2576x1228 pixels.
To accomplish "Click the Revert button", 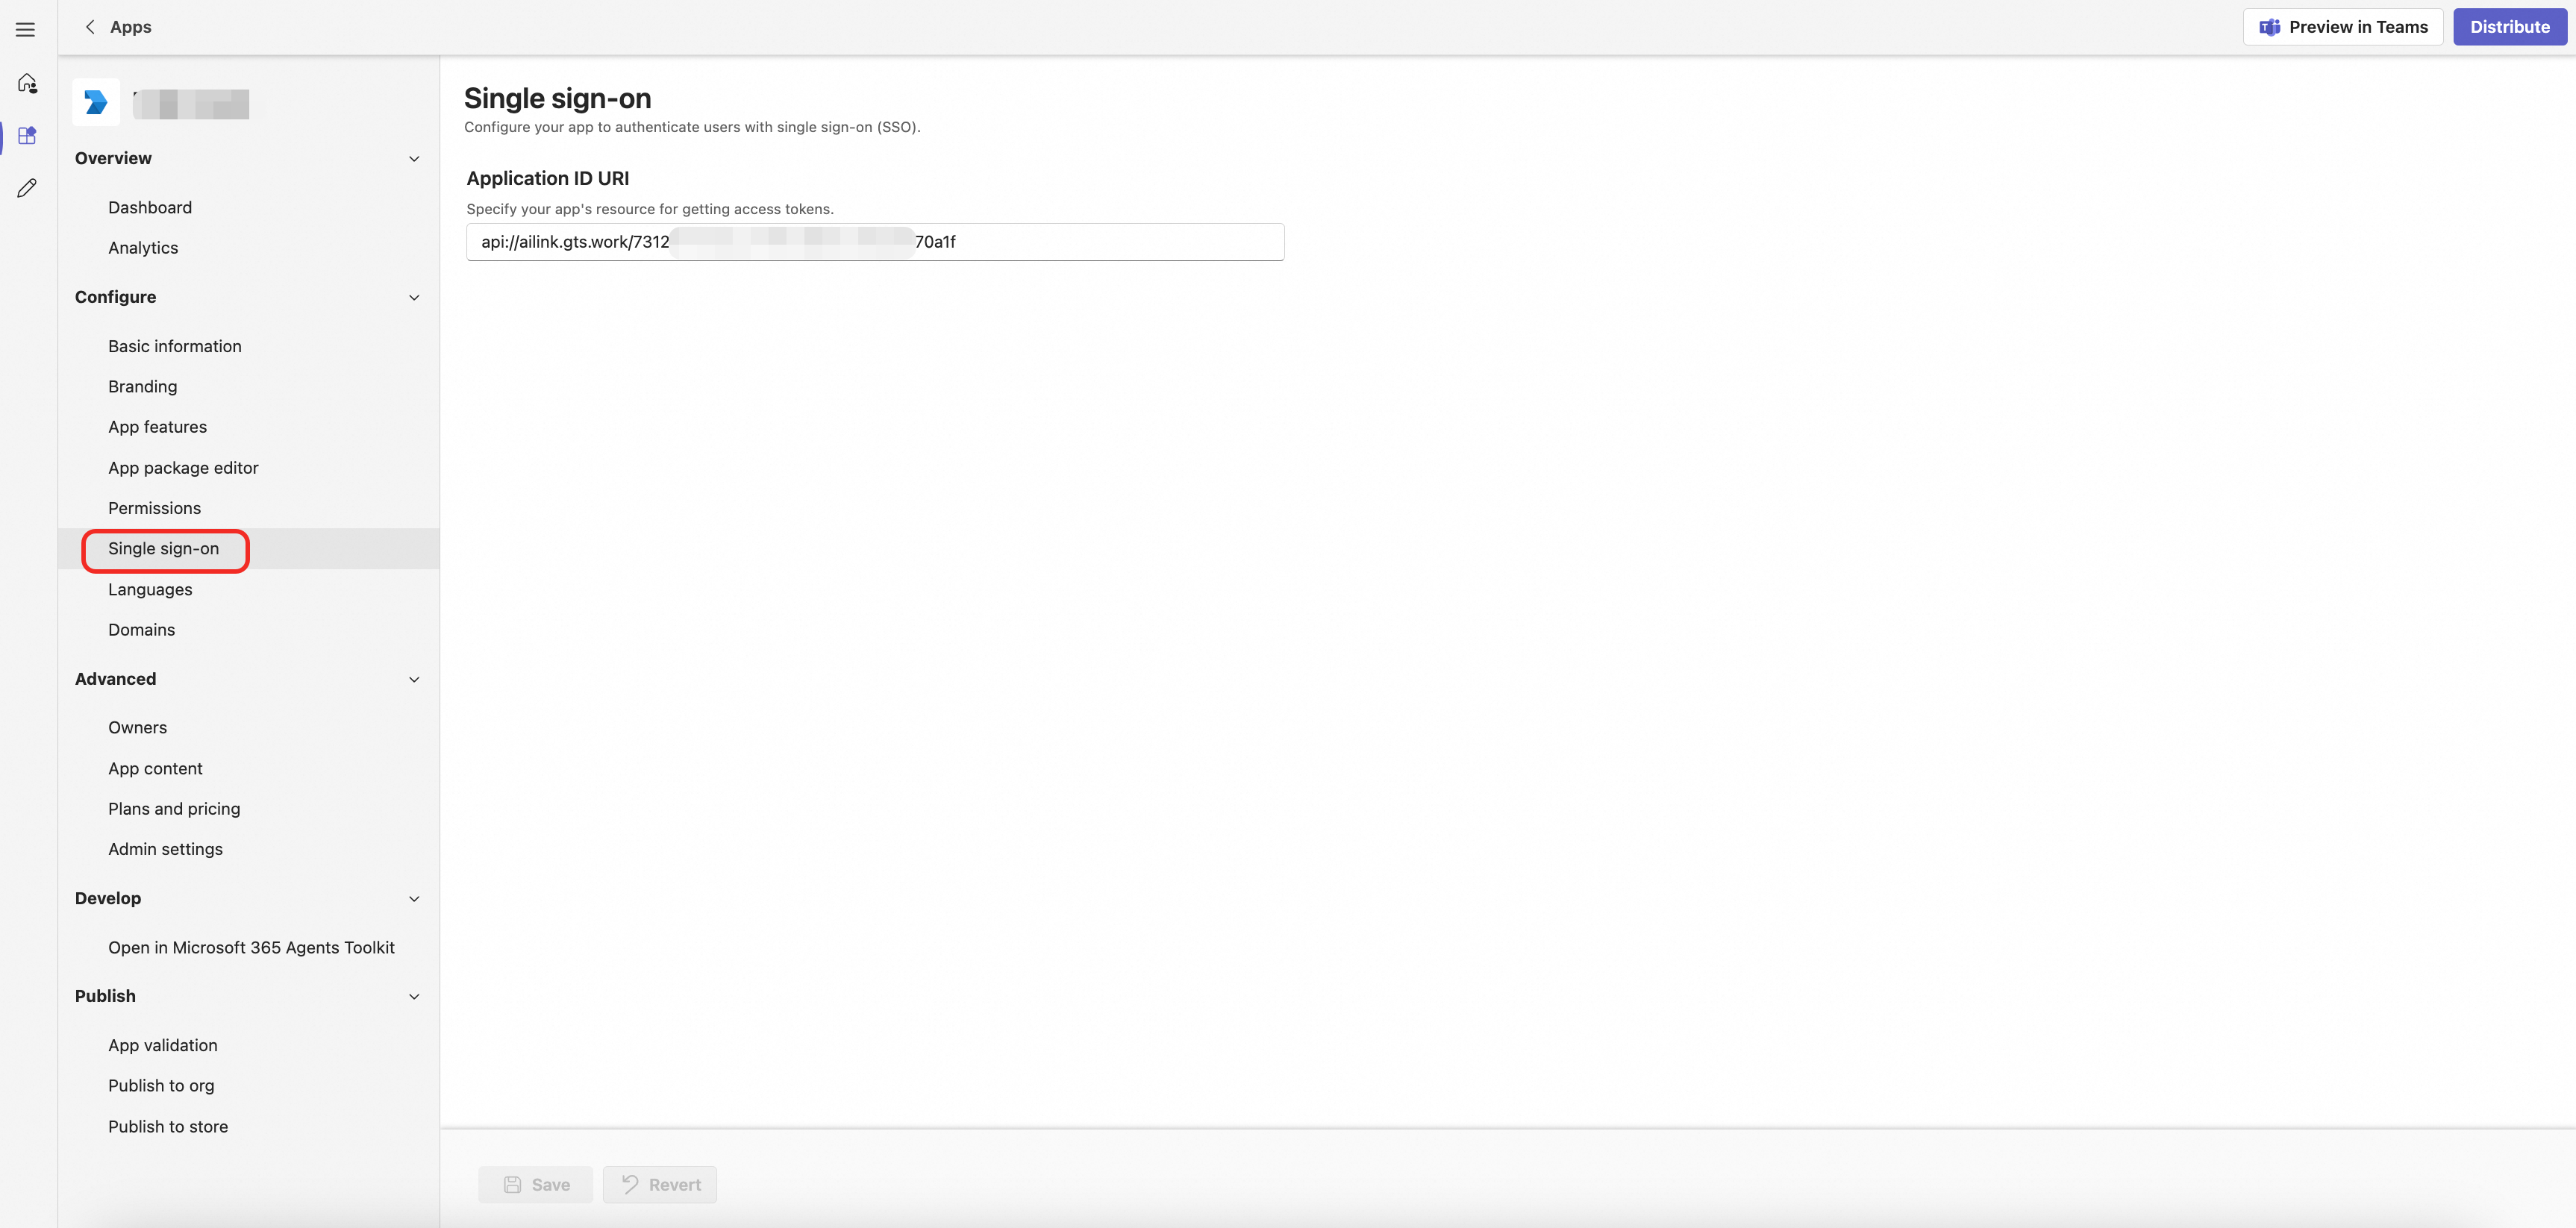I will click(x=660, y=1184).
